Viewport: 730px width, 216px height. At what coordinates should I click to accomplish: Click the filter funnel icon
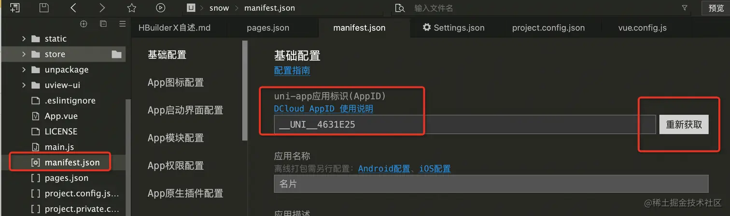click(x=685, y=8)
